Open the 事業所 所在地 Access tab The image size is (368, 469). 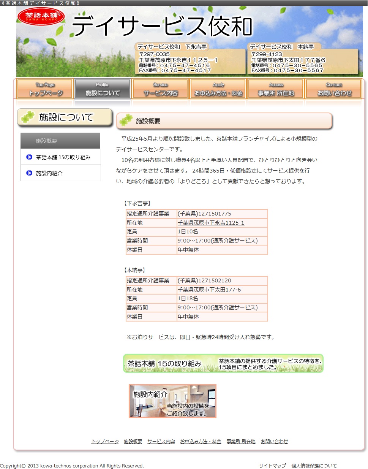(x=276, y=89)
